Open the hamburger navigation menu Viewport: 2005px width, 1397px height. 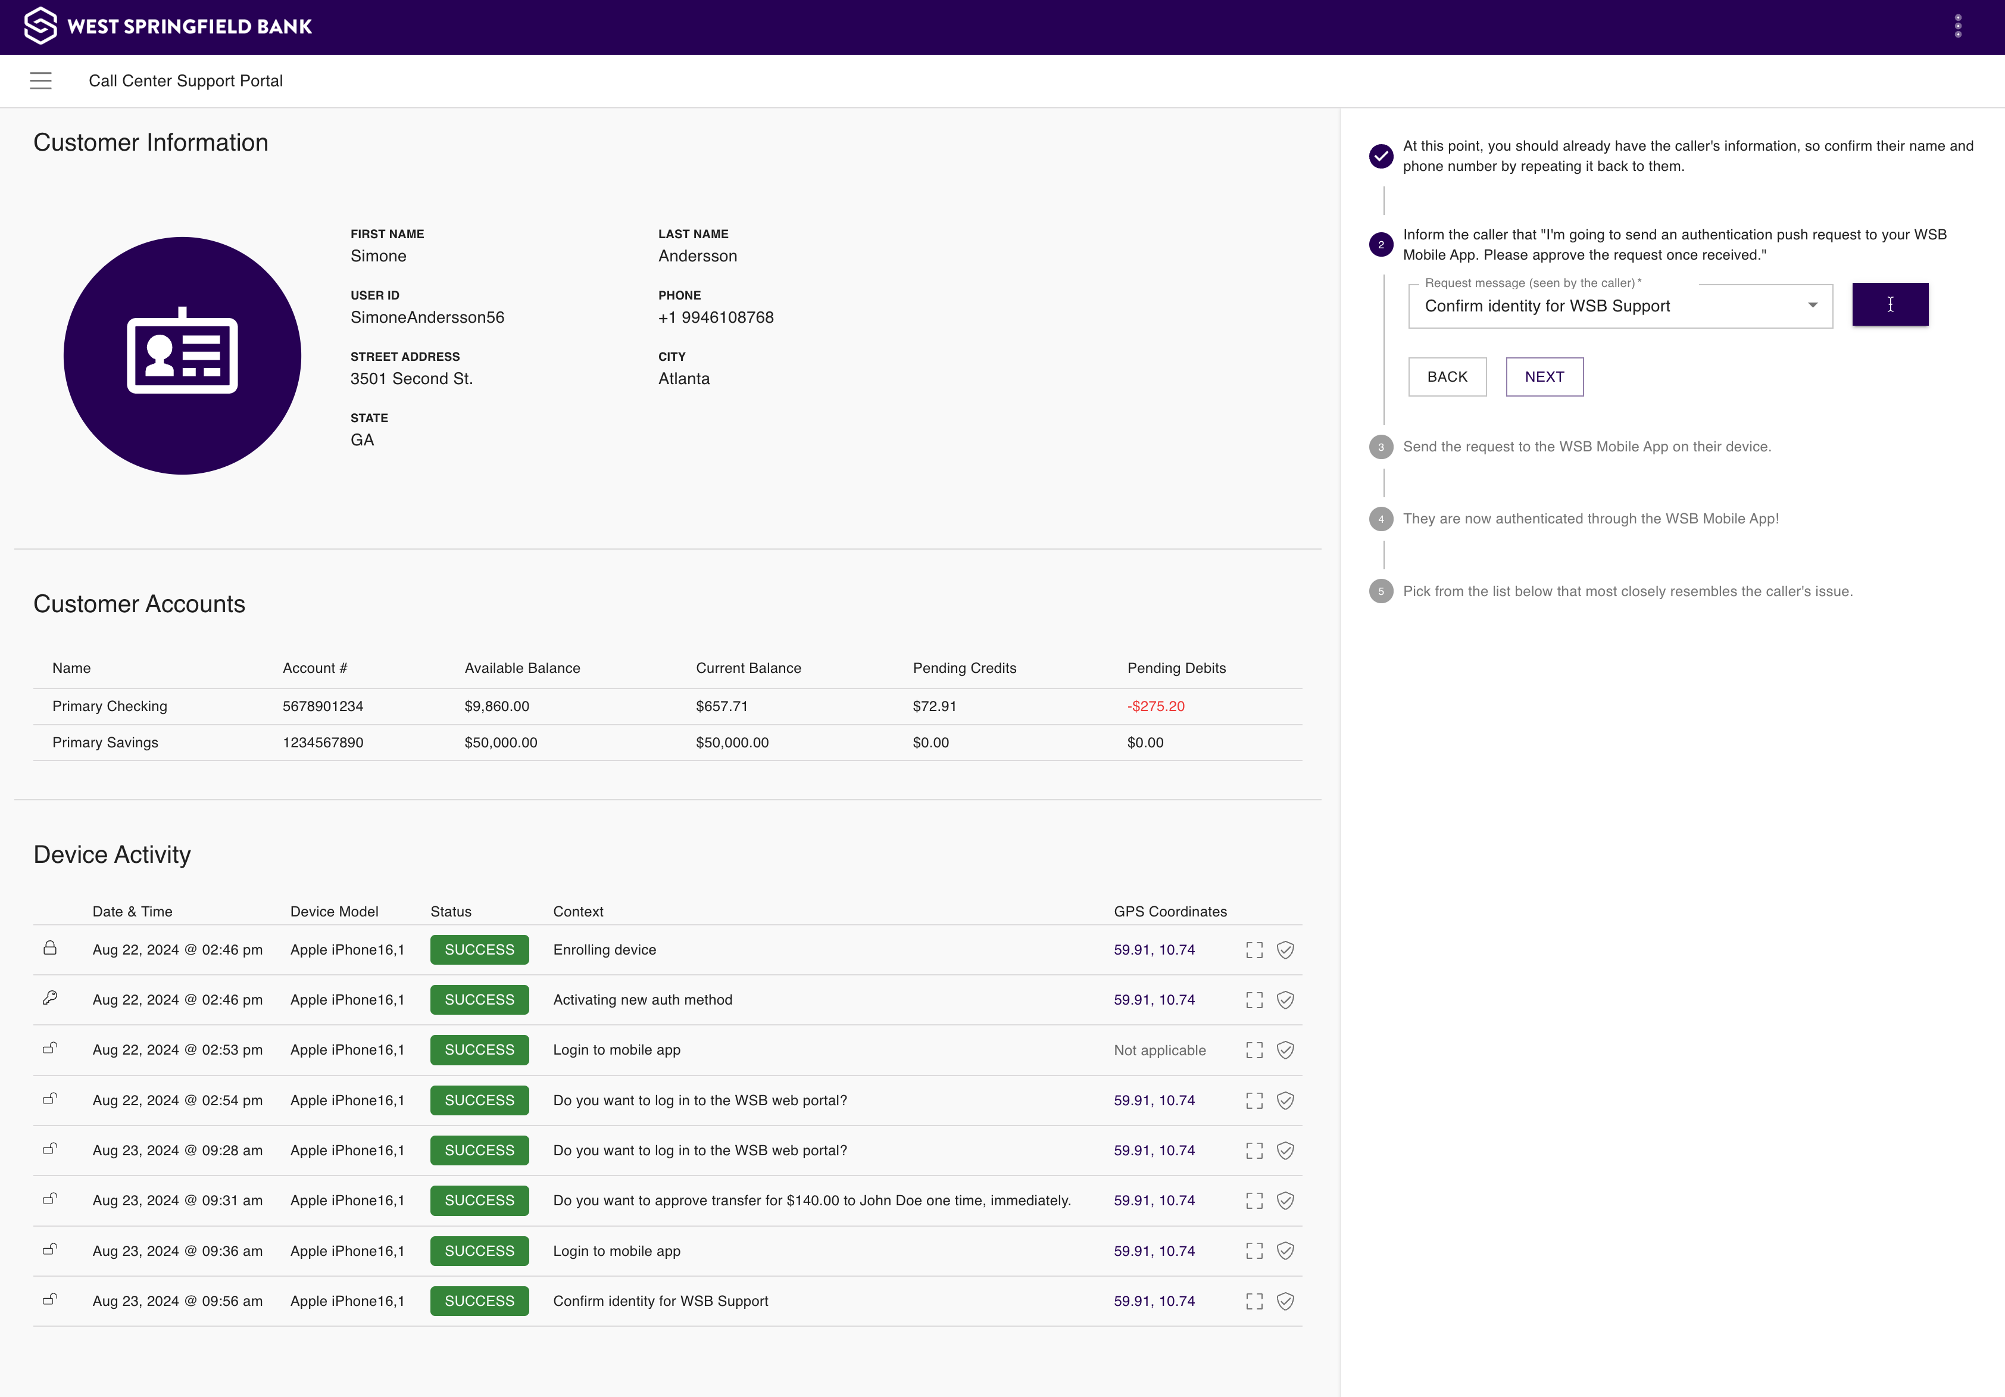tap(40, 81)
